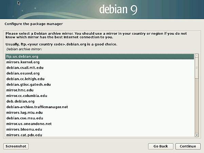Choose debian-archive.trafficmanager.net mirror
The image size is (204, 153).
click(x=100, y=107)
